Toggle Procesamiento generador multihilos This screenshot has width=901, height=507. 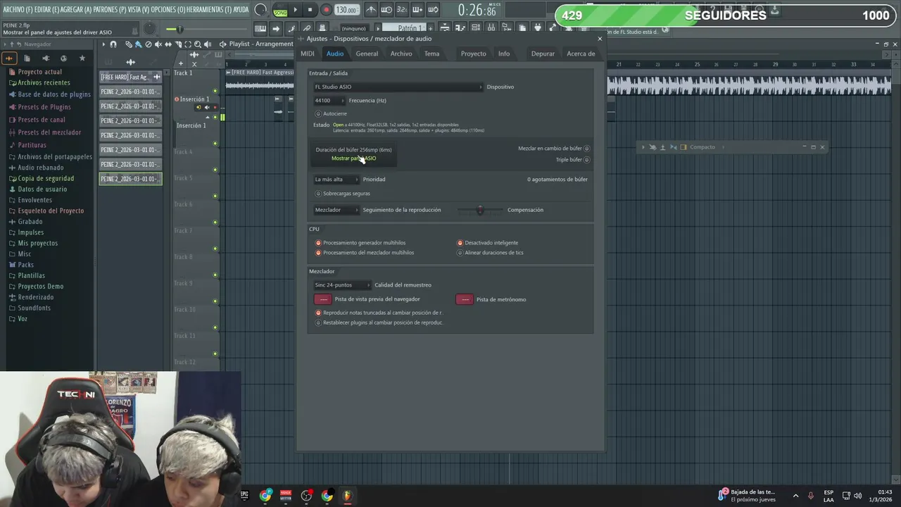(x=318, y=243)
